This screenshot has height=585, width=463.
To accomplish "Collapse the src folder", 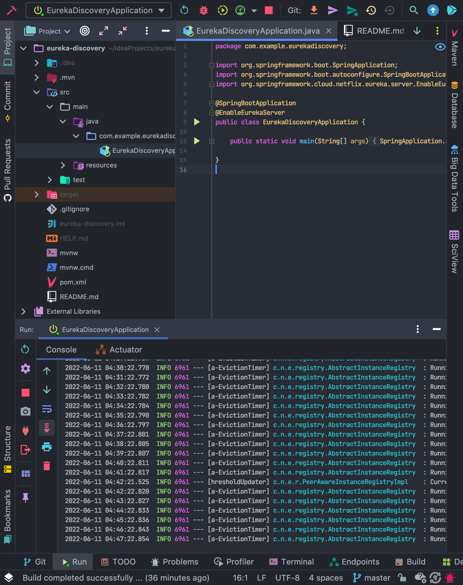I will click(x=37, y=92).
